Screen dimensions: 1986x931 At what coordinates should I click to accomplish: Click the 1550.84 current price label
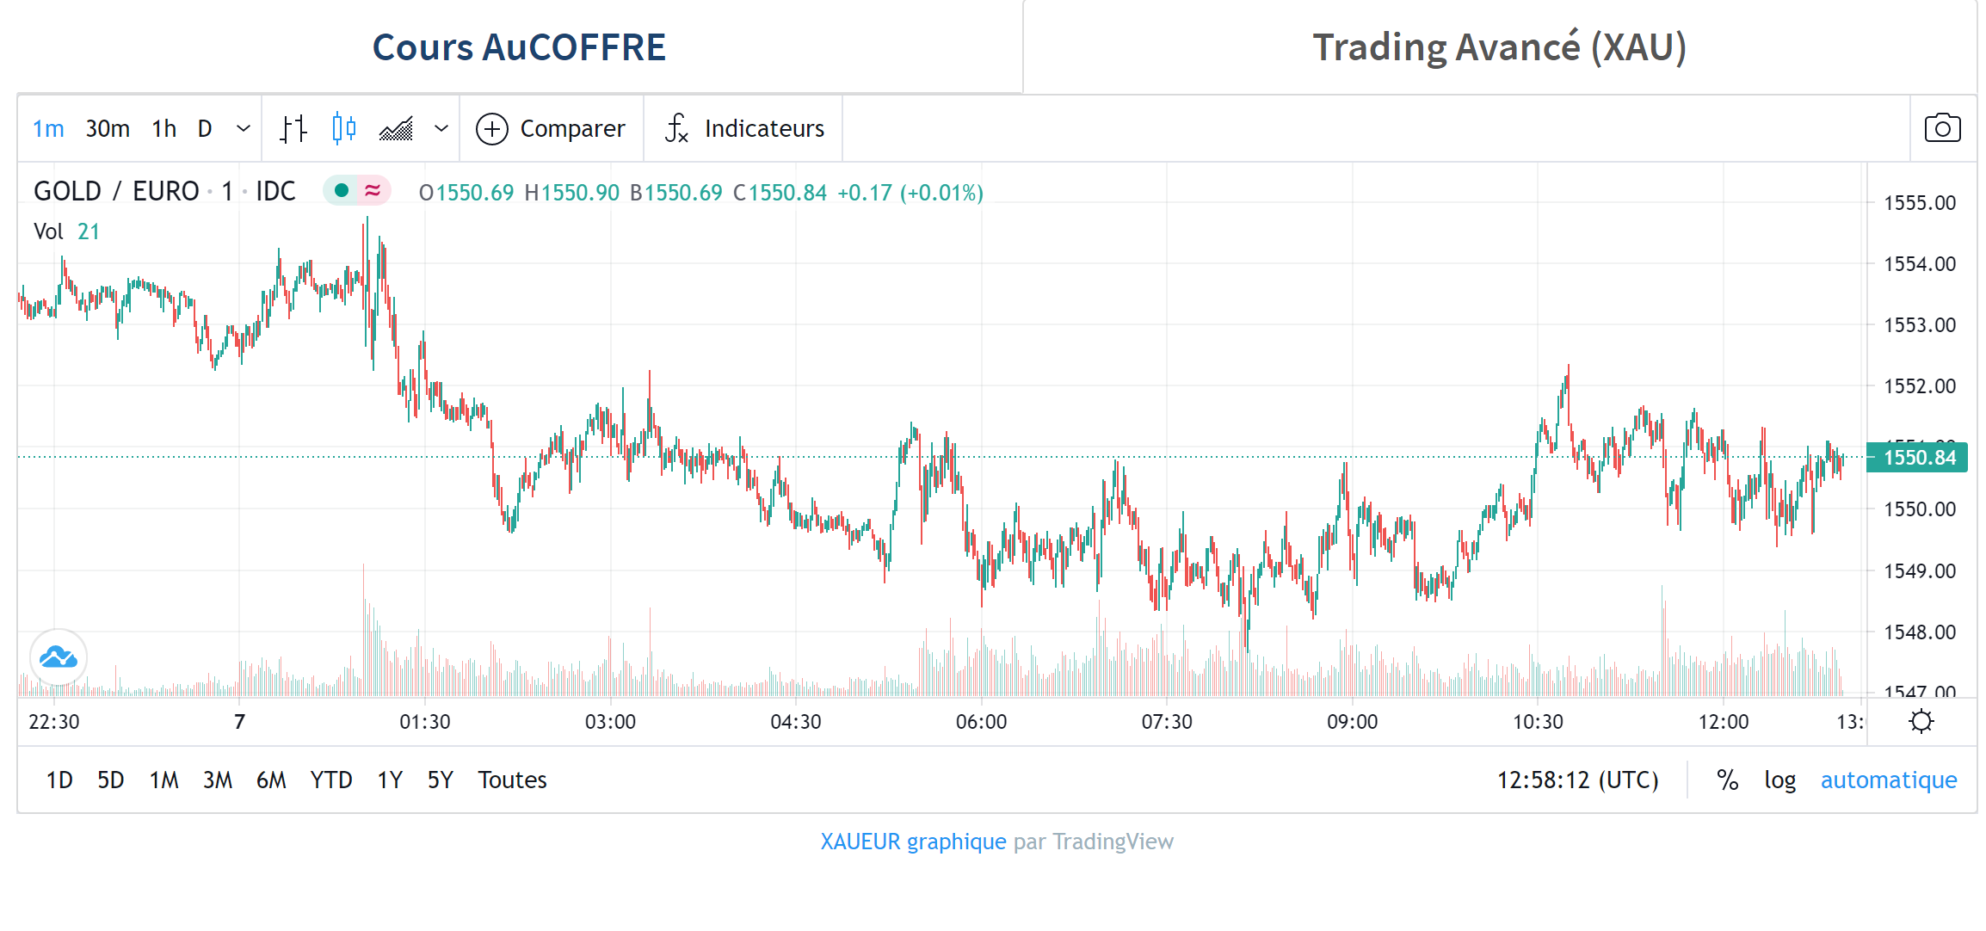1919,458
